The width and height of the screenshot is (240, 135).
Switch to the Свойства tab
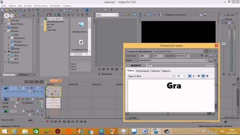tap(155, 71)
